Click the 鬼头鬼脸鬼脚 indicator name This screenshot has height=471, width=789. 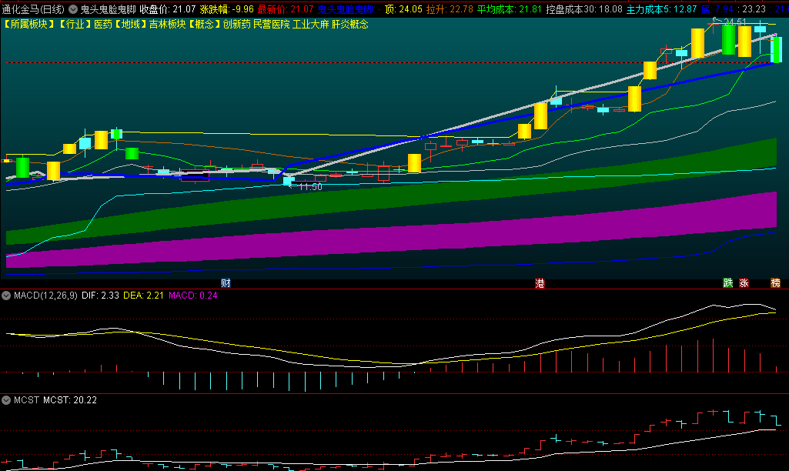point(109,9)
